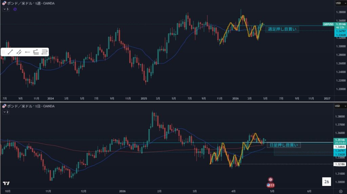Select the 日足押し目買い text label
This screenshot has height=194, width=347.
pos(284,145)
